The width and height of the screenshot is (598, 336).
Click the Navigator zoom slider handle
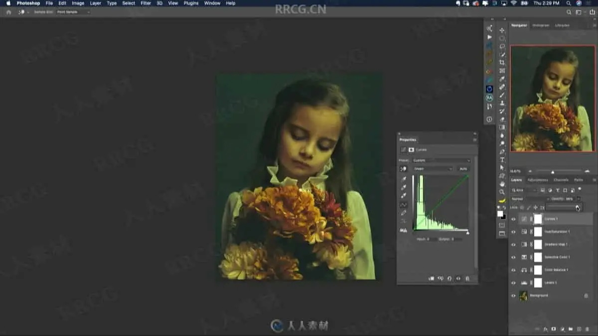pos(552,172)
